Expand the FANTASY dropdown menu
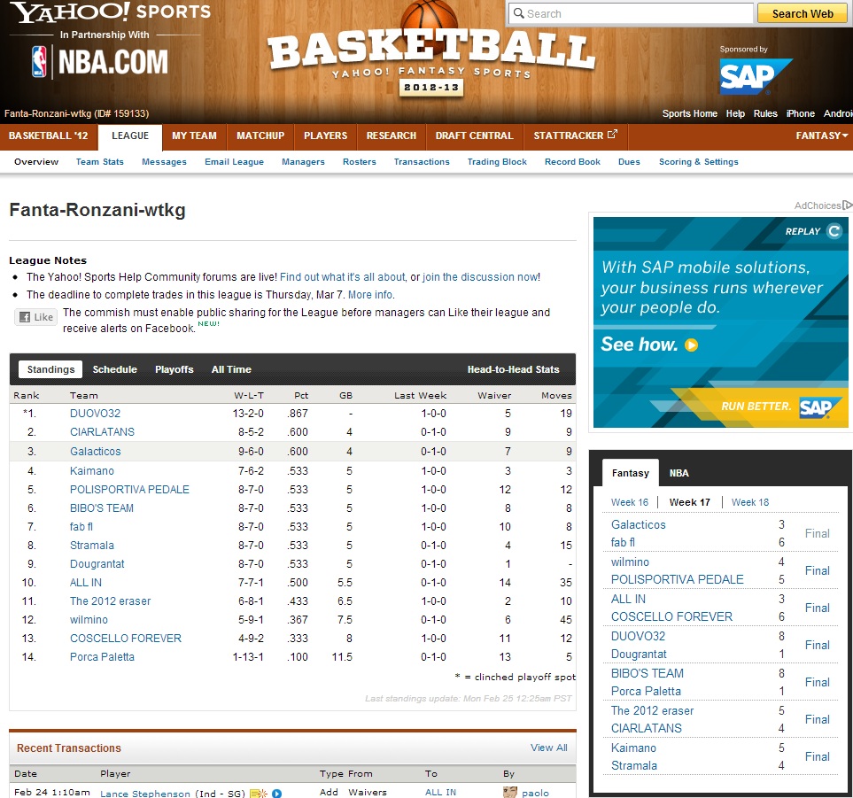This screenshot has height=798, width=853. [821, 136]
